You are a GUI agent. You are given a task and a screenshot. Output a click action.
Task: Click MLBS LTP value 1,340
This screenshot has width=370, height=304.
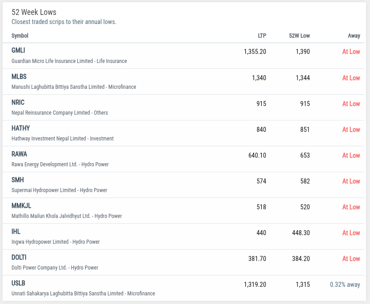(259, 78)
